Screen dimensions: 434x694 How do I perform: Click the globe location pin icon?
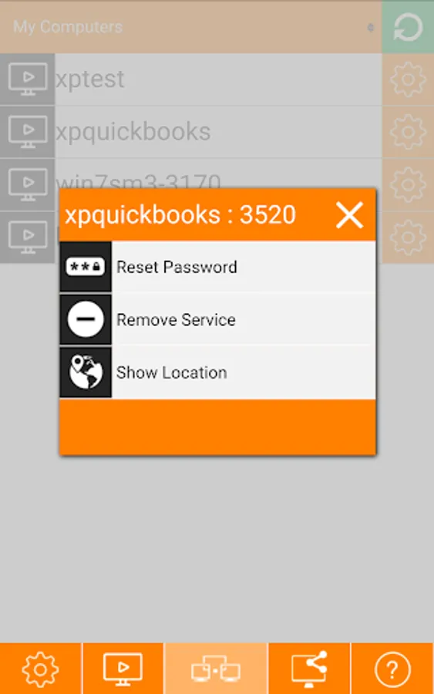tap(86, 372)
